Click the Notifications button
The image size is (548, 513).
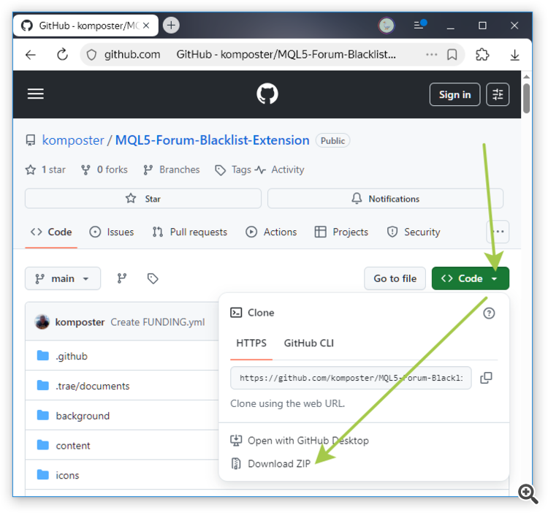385,199
